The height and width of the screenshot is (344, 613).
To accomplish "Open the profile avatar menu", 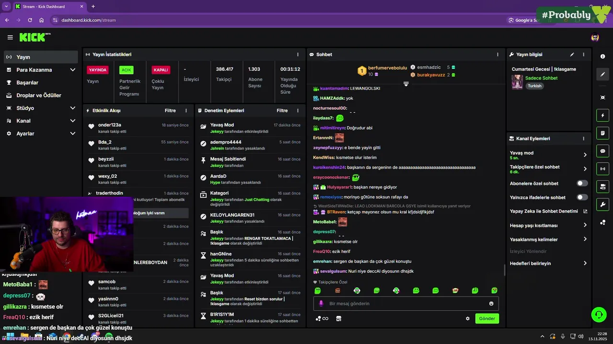I will [x=595, y=37].
